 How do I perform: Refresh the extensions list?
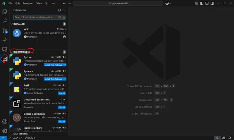(59, 10)
